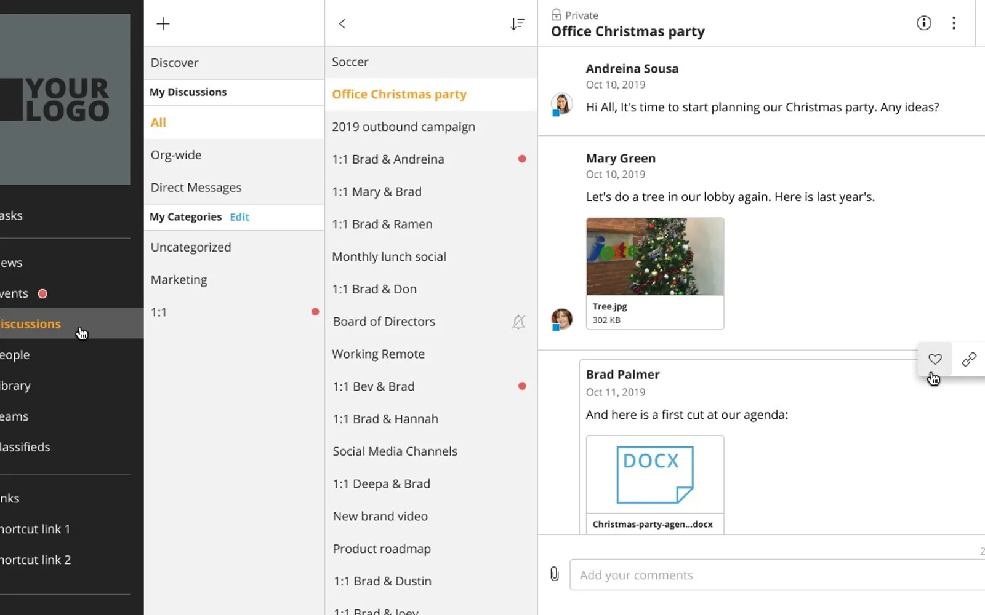Click Mary Green's avatar
Image resolution: width=985 pixels, height=615 pixels.
click(x=561, y=319)
